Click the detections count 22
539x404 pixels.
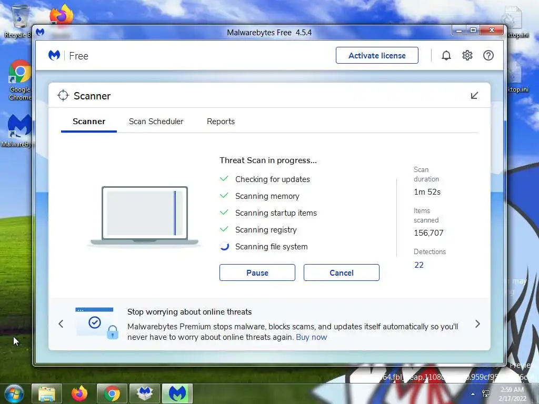tap(418, 265)
